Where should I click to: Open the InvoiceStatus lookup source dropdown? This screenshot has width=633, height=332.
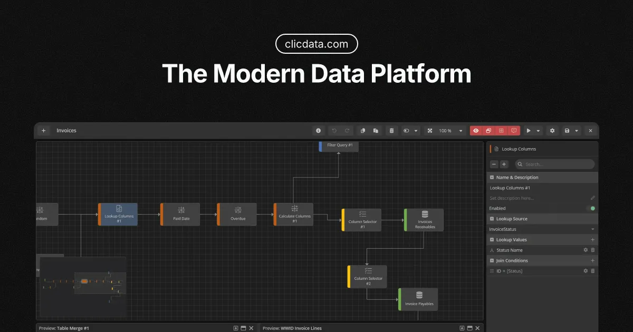(592, 229)
